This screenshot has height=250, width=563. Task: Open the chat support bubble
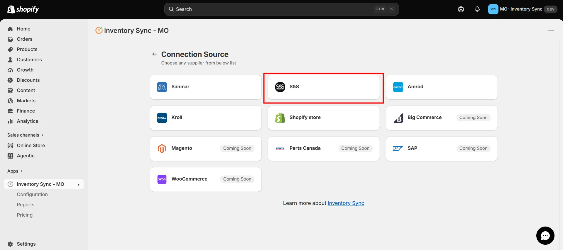[545, 235]
